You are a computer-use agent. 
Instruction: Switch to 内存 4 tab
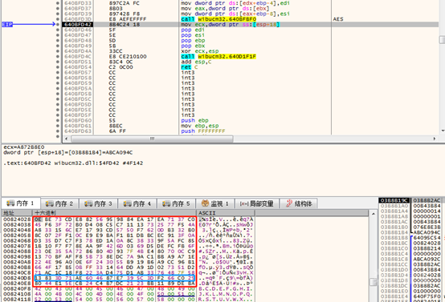click(137, 203)
